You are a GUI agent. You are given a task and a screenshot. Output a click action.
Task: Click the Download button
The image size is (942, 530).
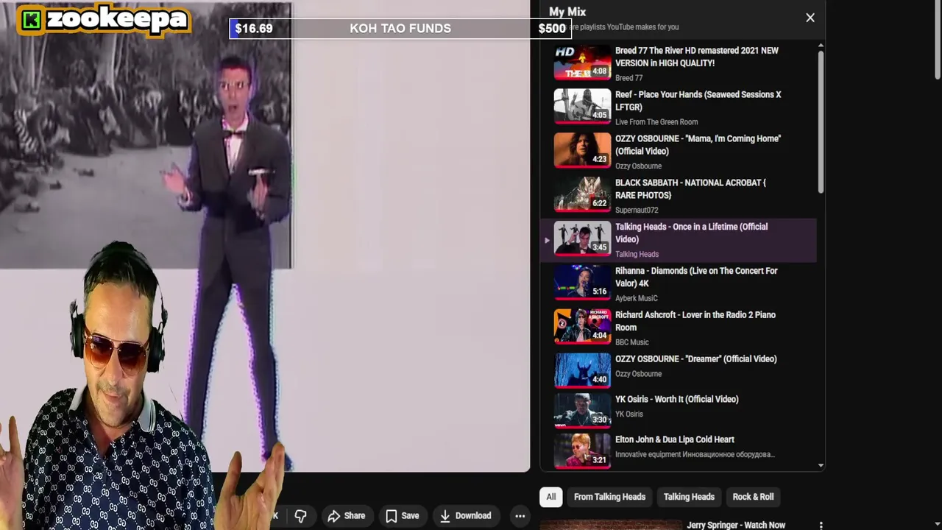(465, 516)
